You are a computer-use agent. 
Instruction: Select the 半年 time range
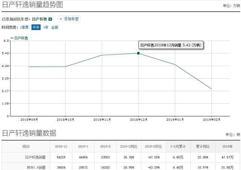click(36, 27)
